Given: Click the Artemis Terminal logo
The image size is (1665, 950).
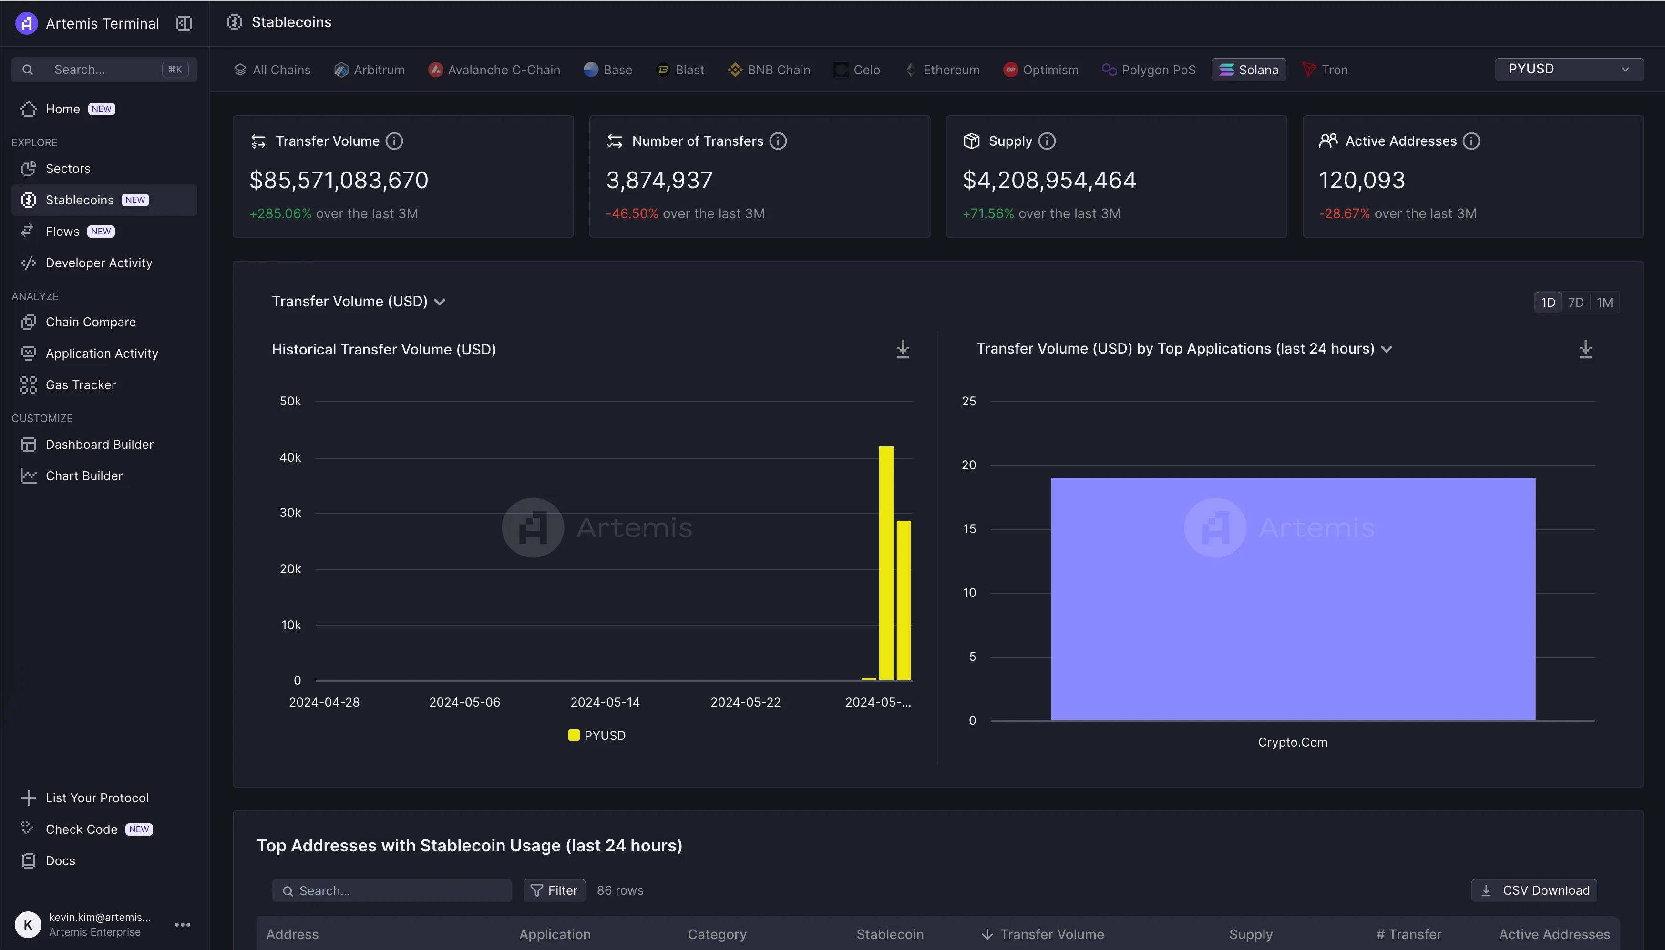Looking at the screenshot, I should tap(26, 23).
